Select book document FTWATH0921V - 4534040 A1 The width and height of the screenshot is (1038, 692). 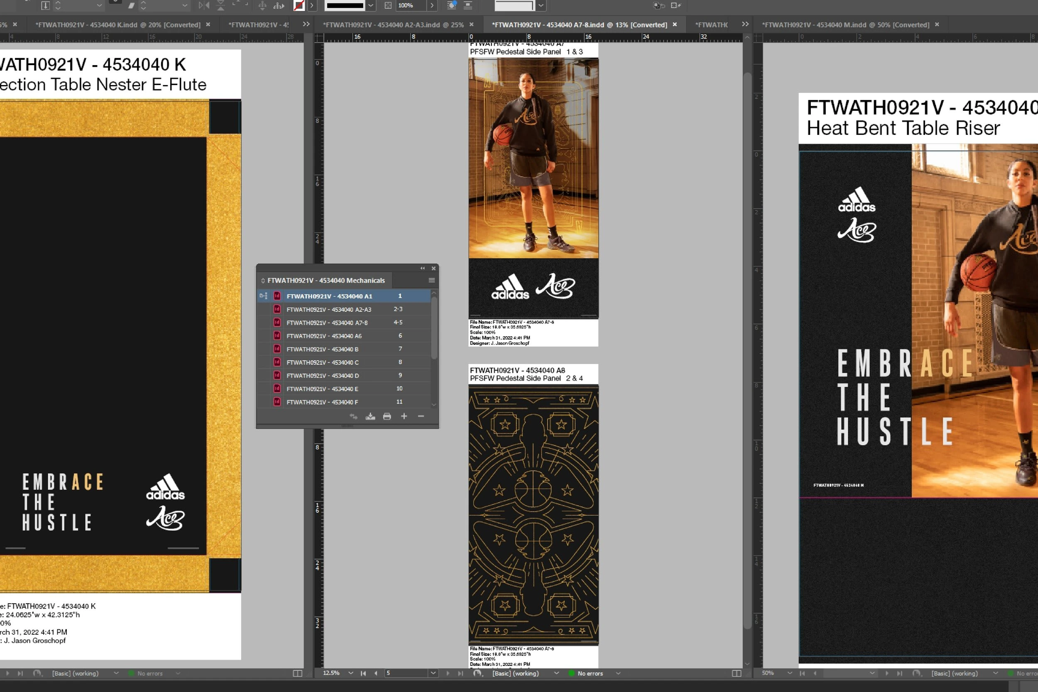point(344,296)
